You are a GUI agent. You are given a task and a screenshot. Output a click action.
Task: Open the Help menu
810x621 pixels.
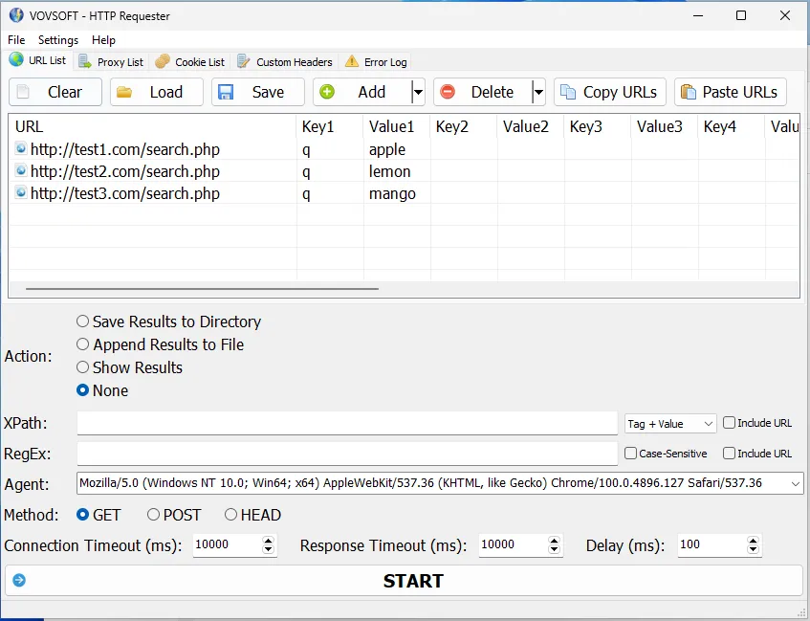click(103, 40)
